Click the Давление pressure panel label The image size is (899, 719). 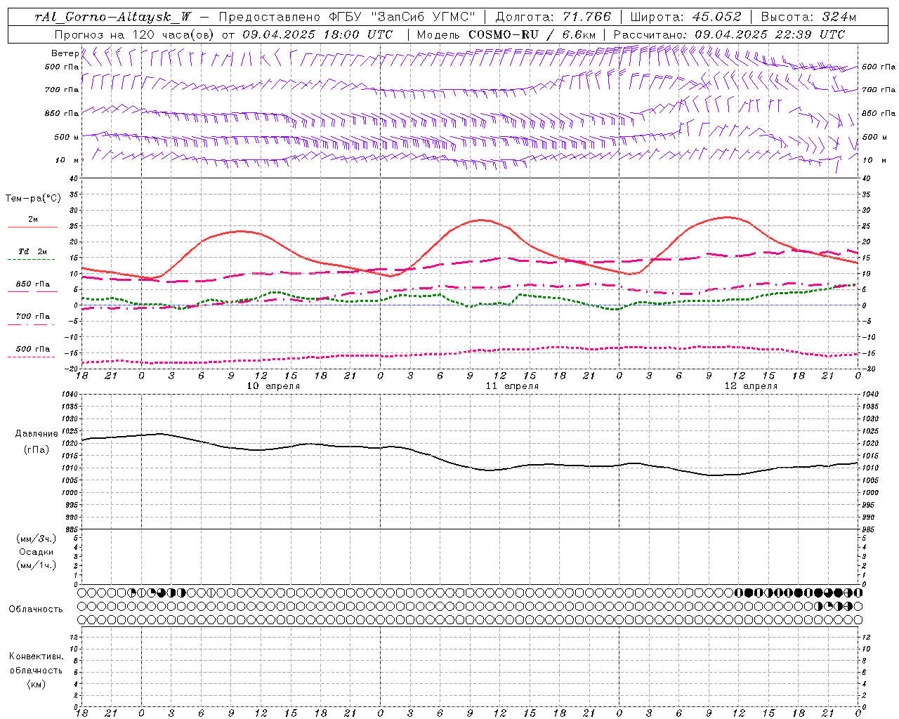click(37, 434)
